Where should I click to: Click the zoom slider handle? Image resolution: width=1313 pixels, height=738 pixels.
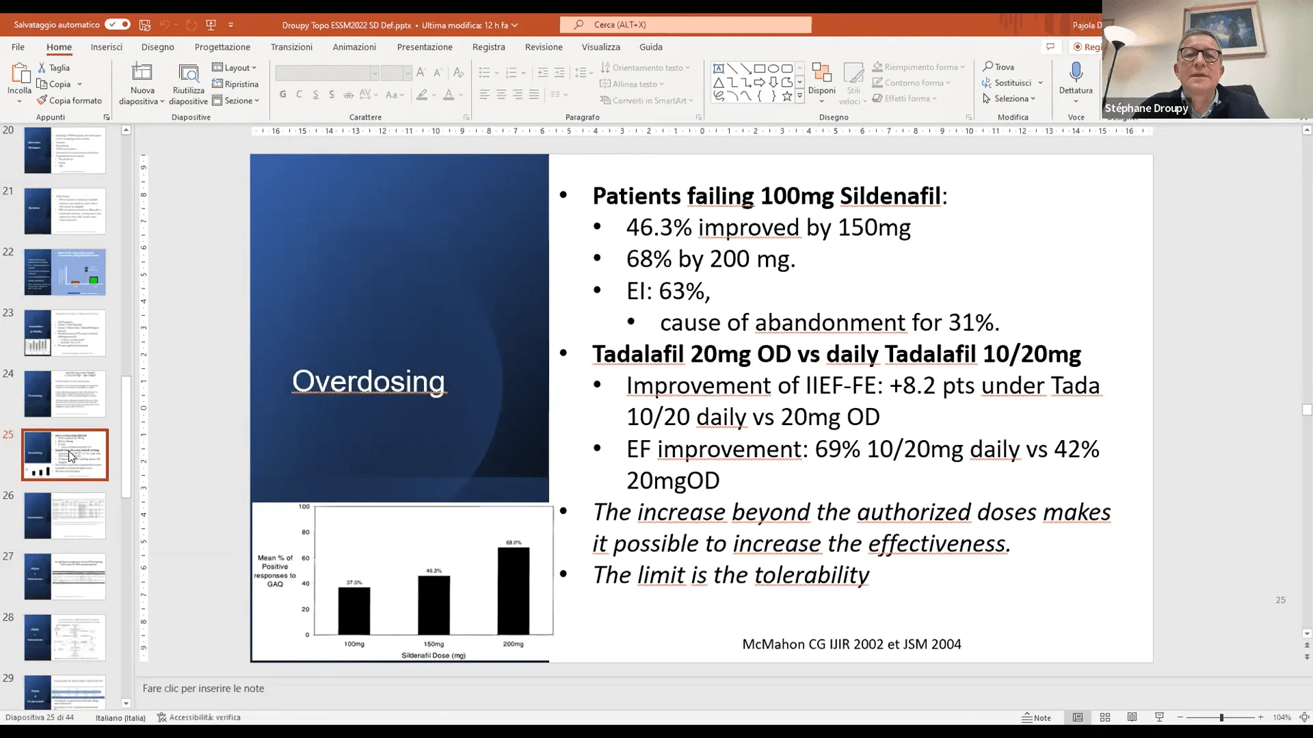coord(1221,717)
